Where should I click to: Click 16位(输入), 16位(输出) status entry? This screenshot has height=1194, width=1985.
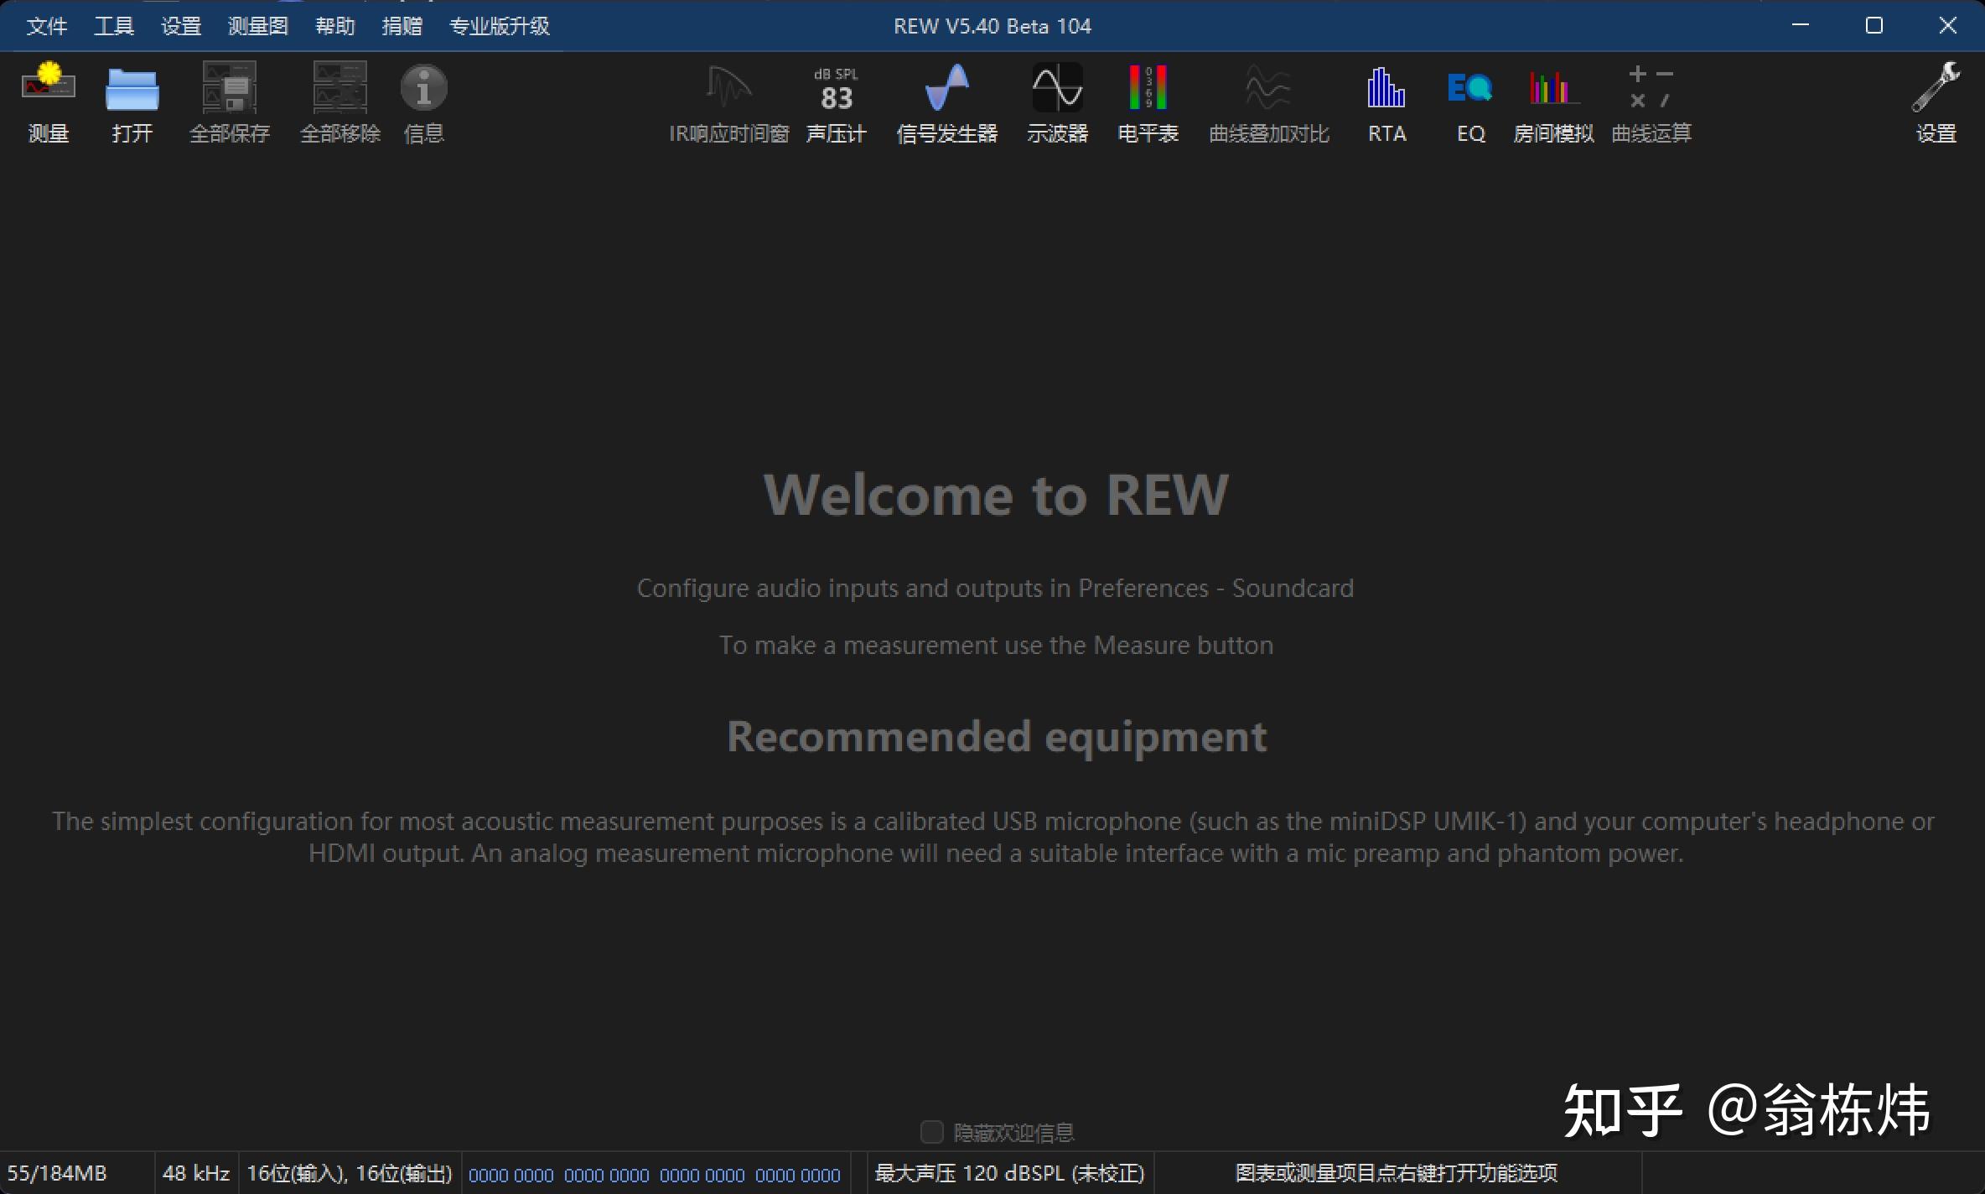[x=350, y=1173]
